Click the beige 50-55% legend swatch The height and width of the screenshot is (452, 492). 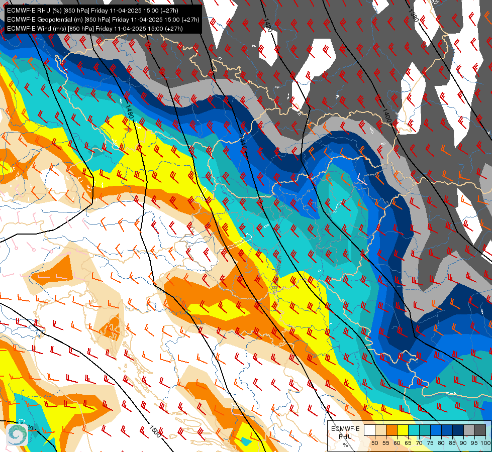(x=380, y=430)
